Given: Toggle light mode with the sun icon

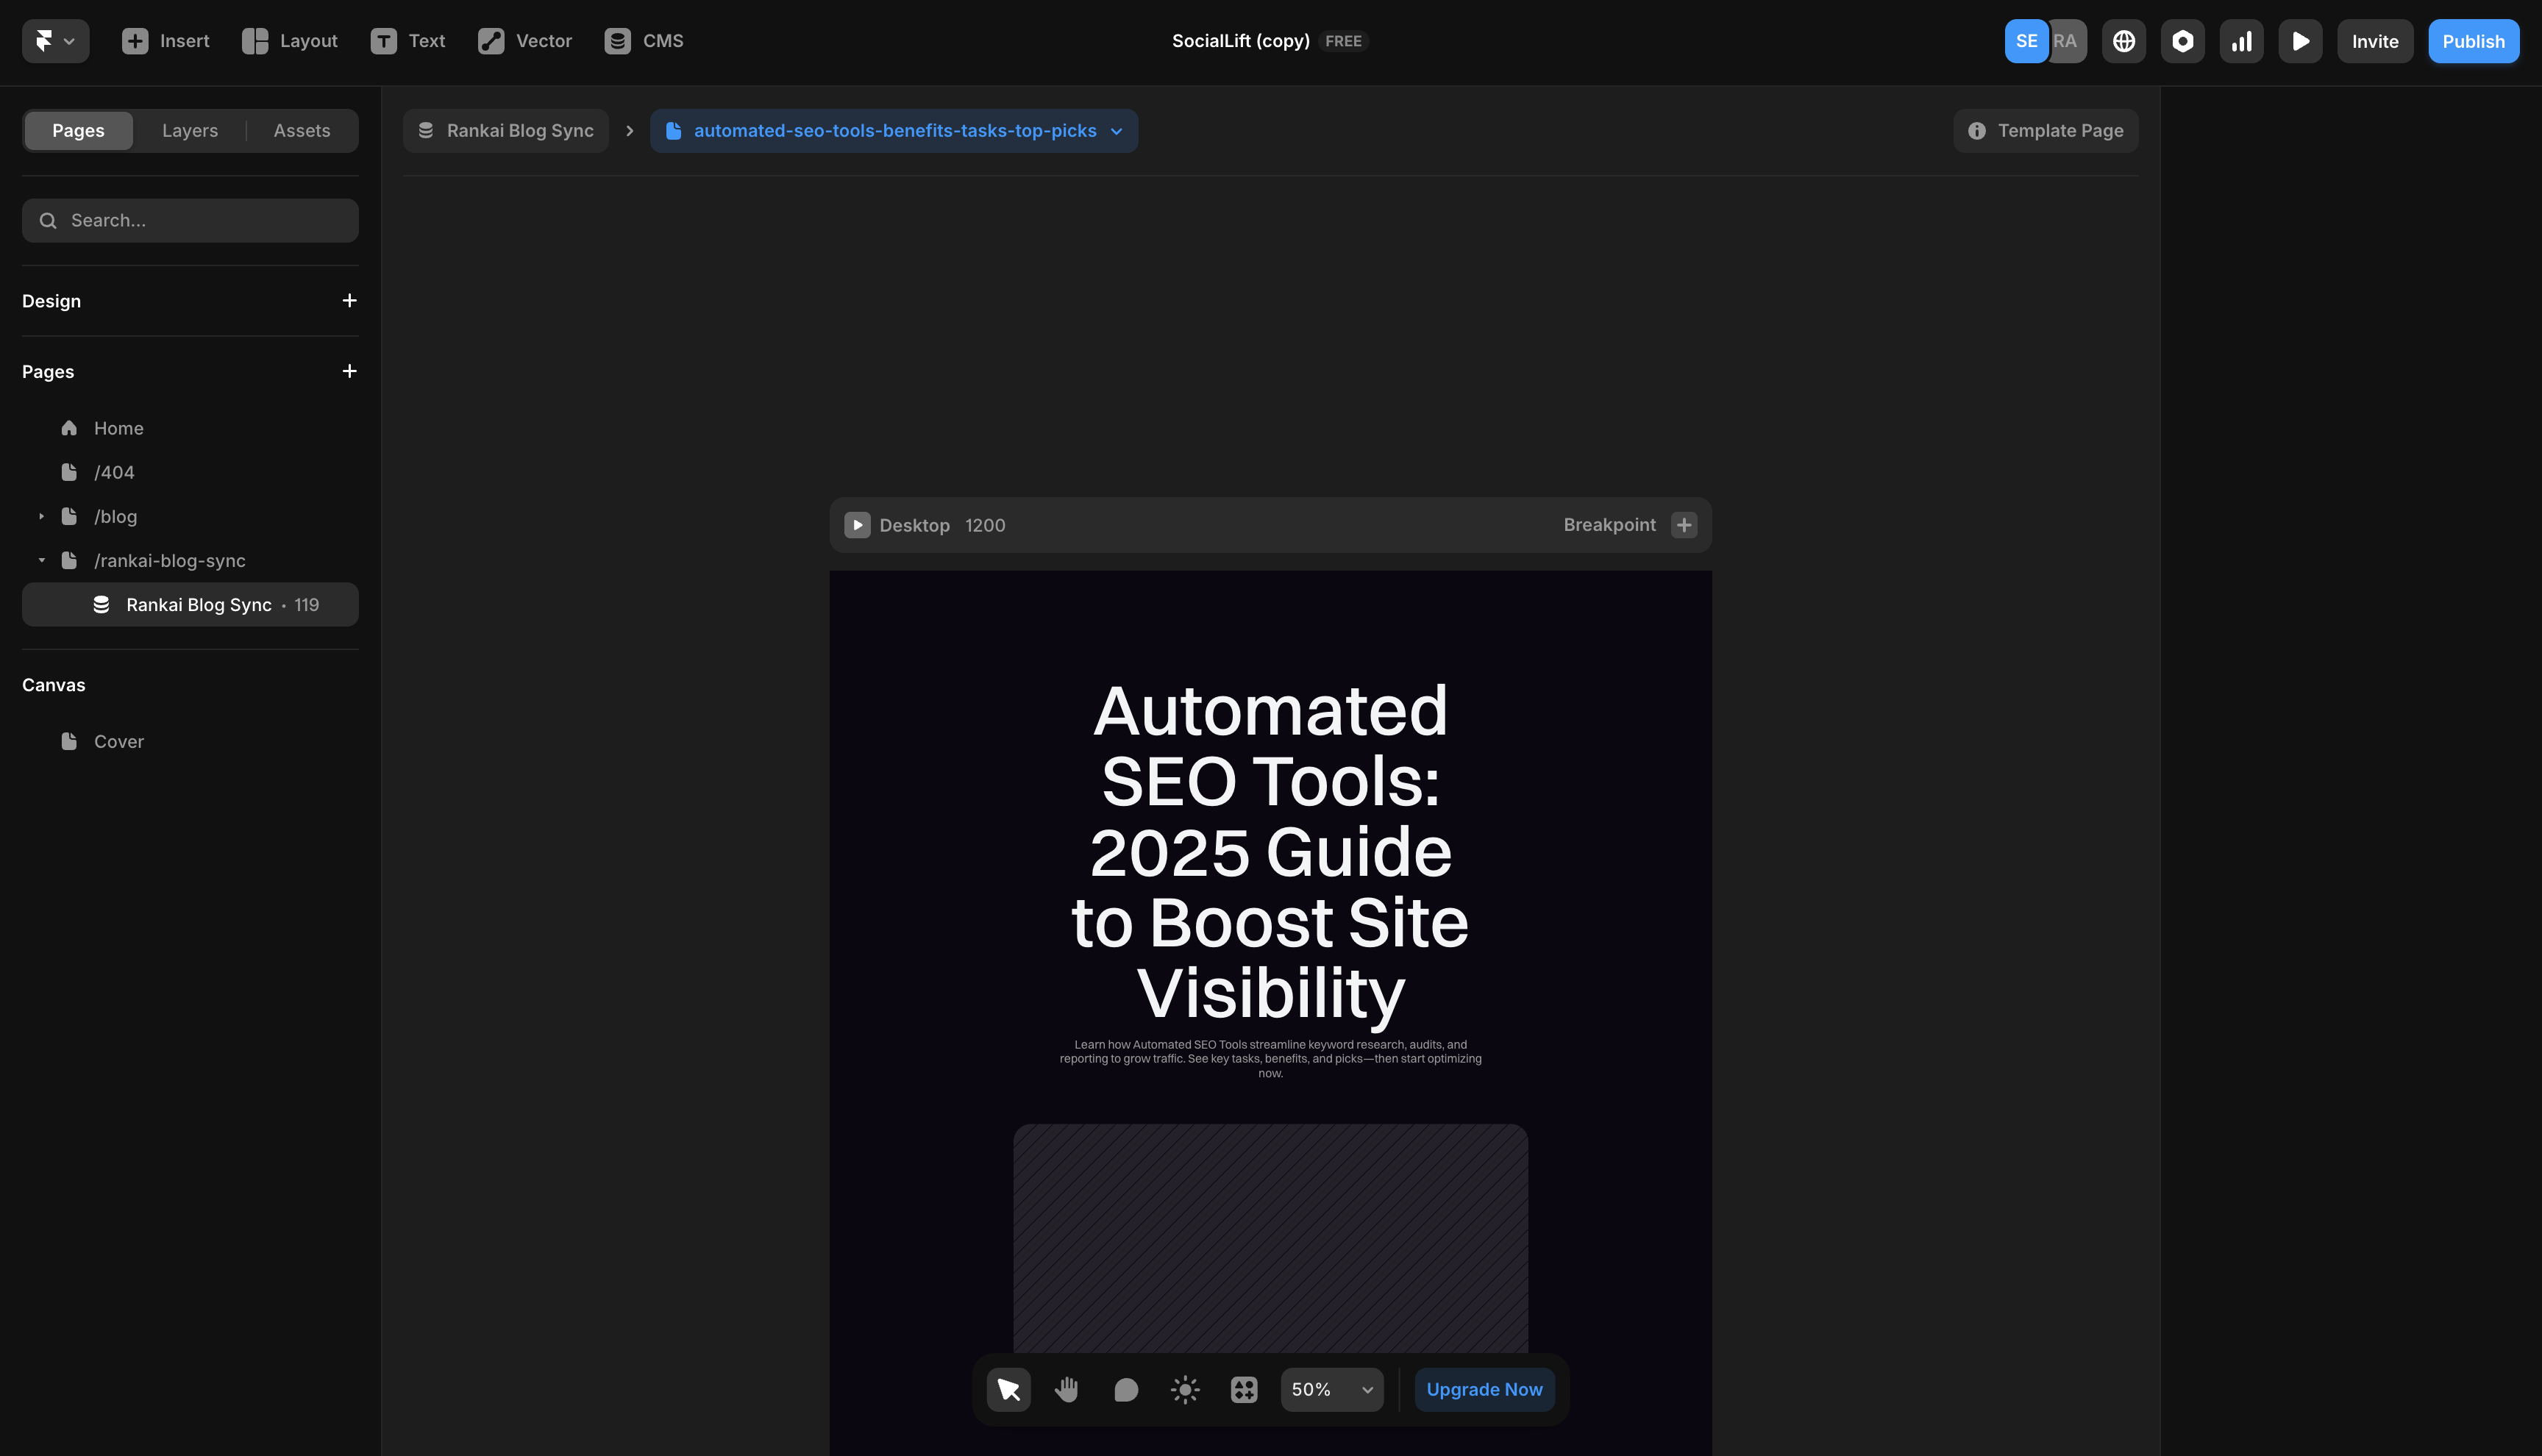Looking at the screenshot, I should 1184,1389.
